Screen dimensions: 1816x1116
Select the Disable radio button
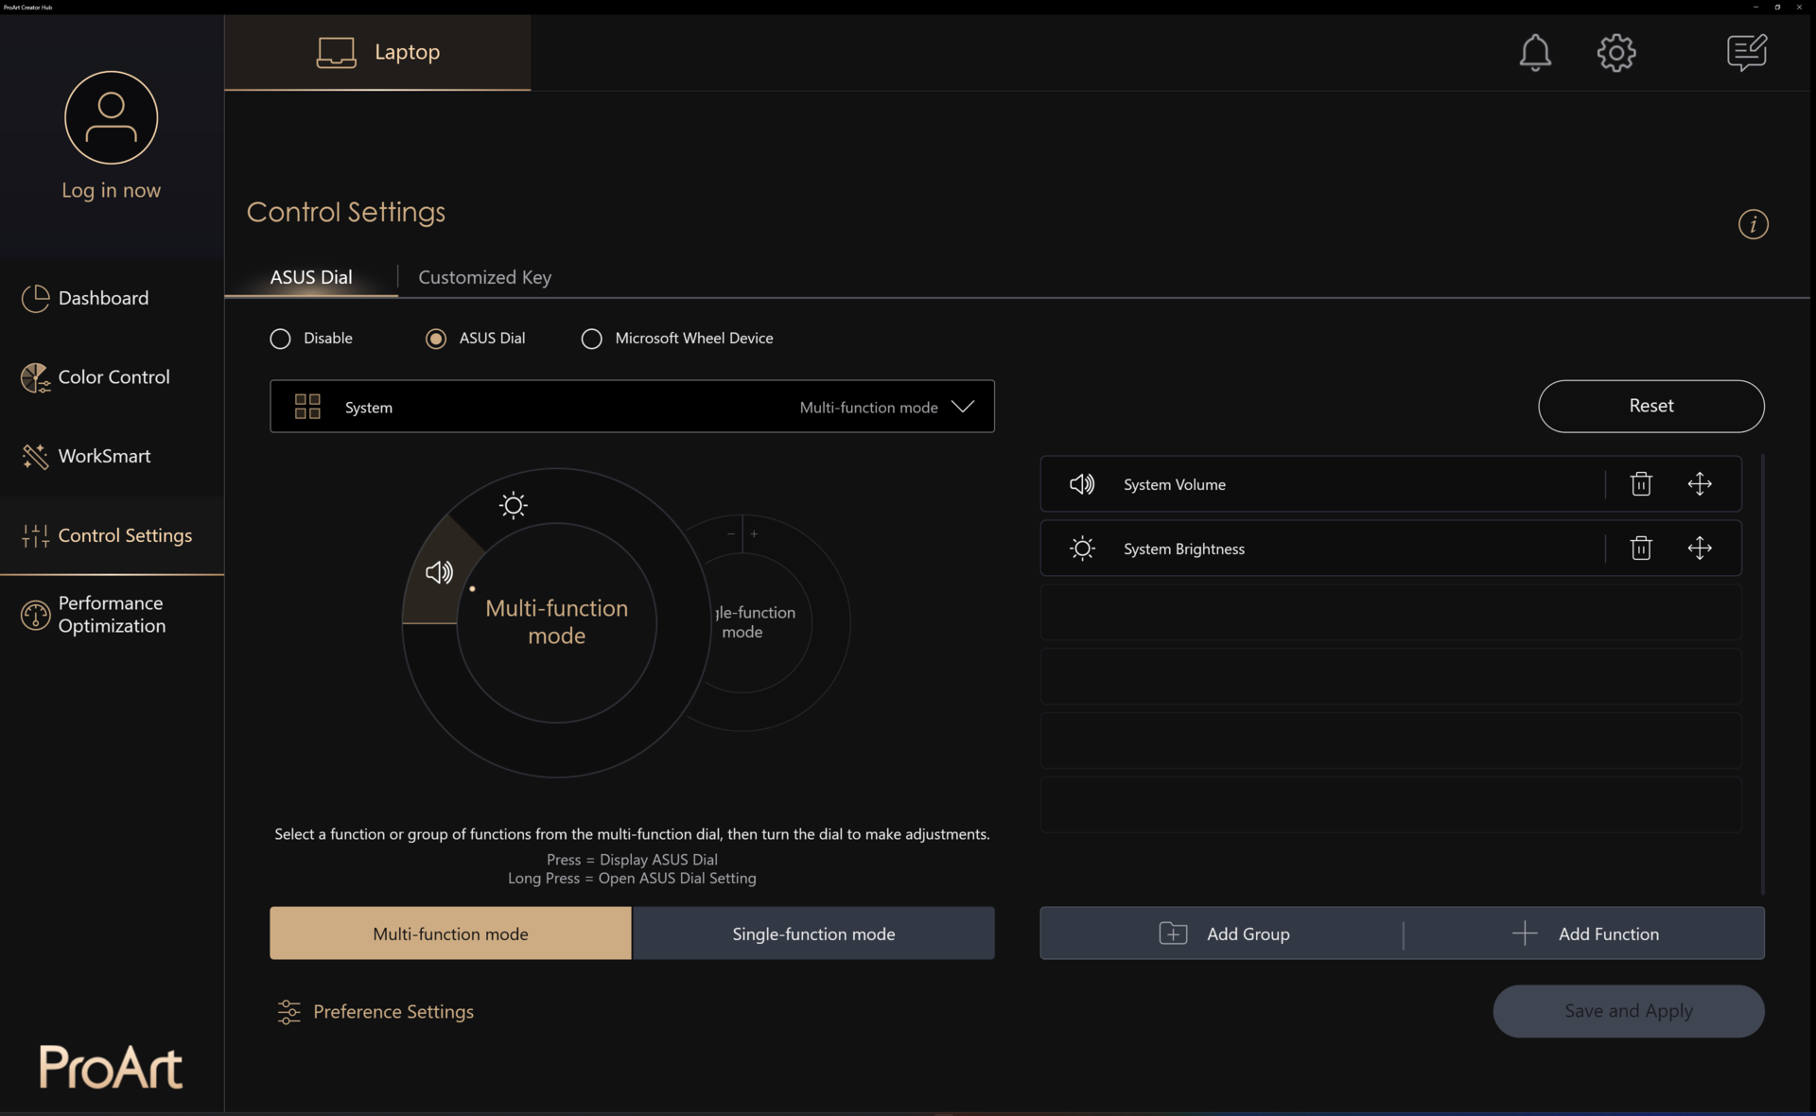280,339
